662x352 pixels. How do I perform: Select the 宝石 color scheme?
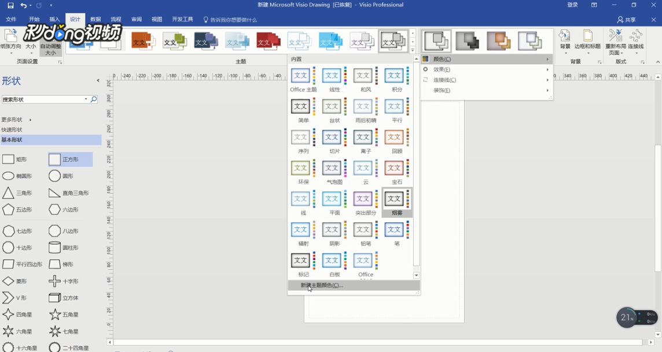(x=397, y=172)
